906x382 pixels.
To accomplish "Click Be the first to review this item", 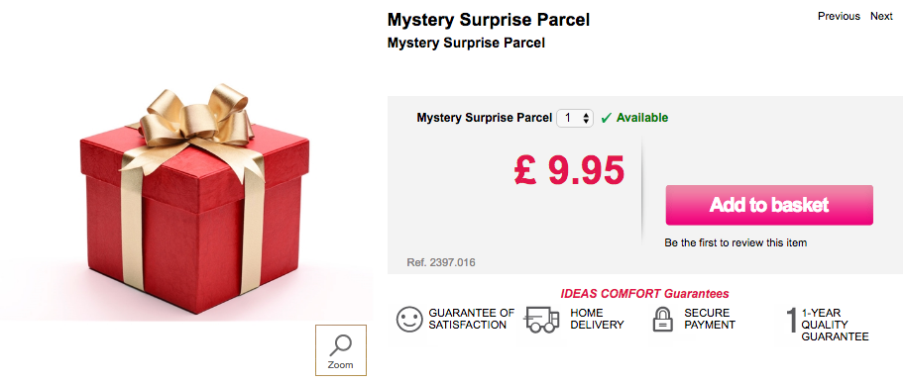I will 736,242.
